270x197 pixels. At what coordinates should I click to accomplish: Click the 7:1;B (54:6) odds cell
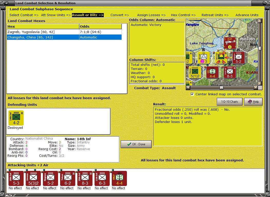pos(100,32)
